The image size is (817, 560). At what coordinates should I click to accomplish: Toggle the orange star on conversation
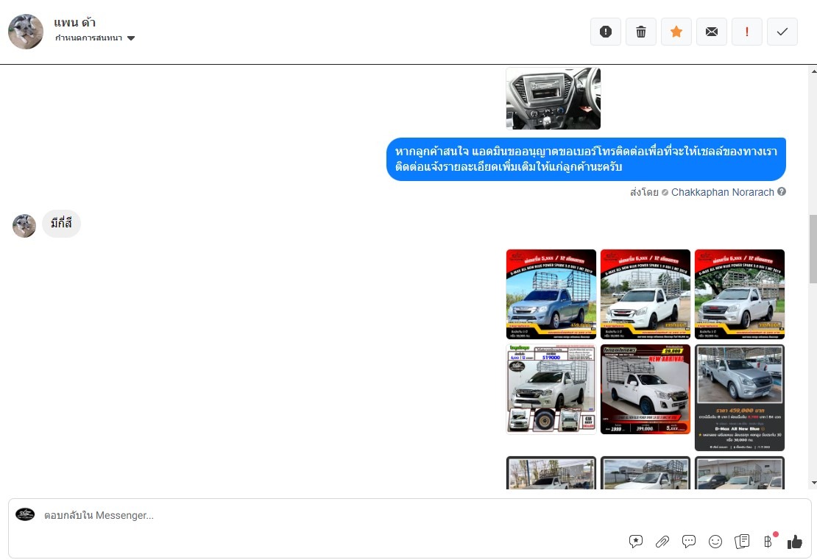pos(676,32)
